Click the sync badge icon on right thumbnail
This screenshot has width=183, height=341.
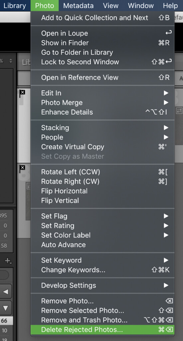[x=179, y=111]
